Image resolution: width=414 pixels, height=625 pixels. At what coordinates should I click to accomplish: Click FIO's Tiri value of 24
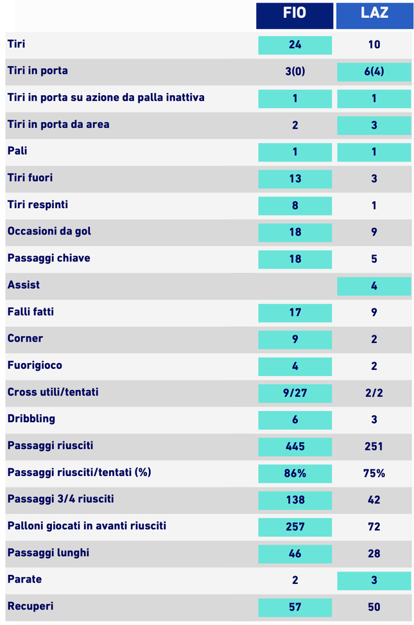tap(295, 45)
